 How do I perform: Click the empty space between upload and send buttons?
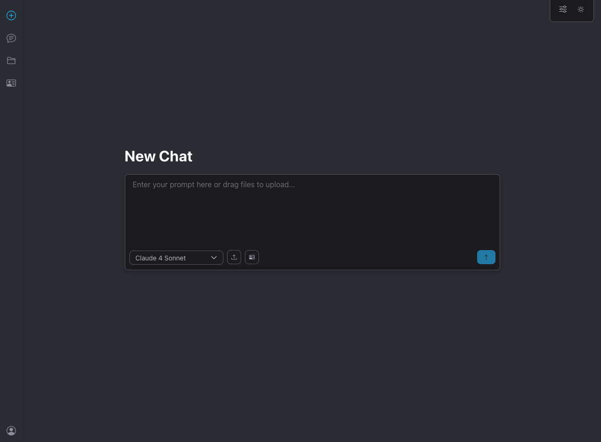368,257
